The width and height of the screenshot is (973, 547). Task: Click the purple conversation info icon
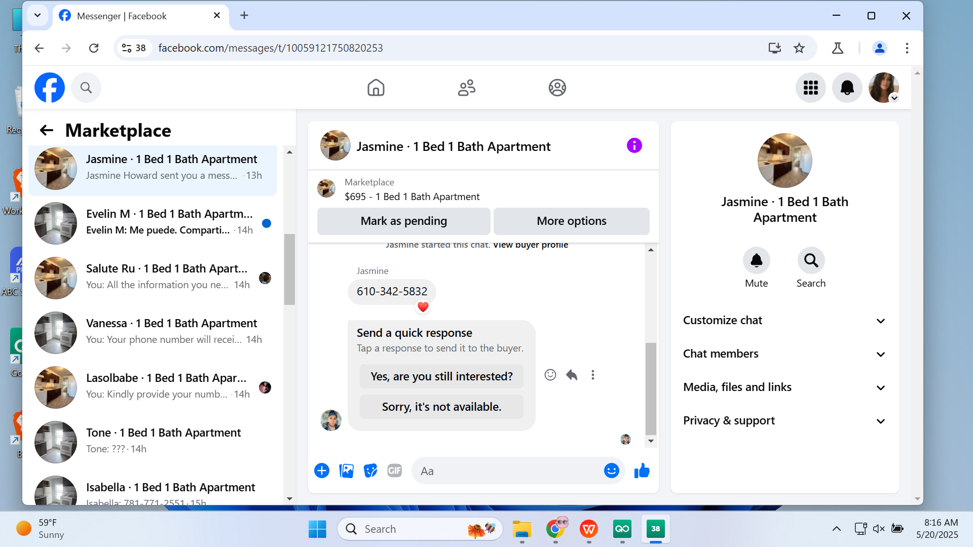[x=634, y=146]
